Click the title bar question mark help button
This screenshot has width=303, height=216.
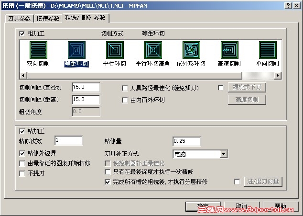288,6
